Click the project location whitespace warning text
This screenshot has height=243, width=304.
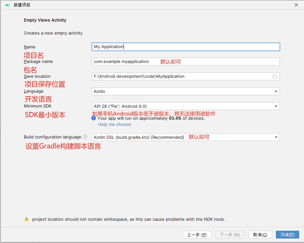click(128, 219)
